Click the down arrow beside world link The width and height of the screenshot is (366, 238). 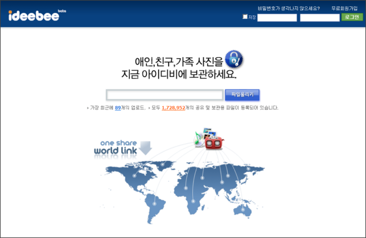pyautogui.click(x=145, y=148)
